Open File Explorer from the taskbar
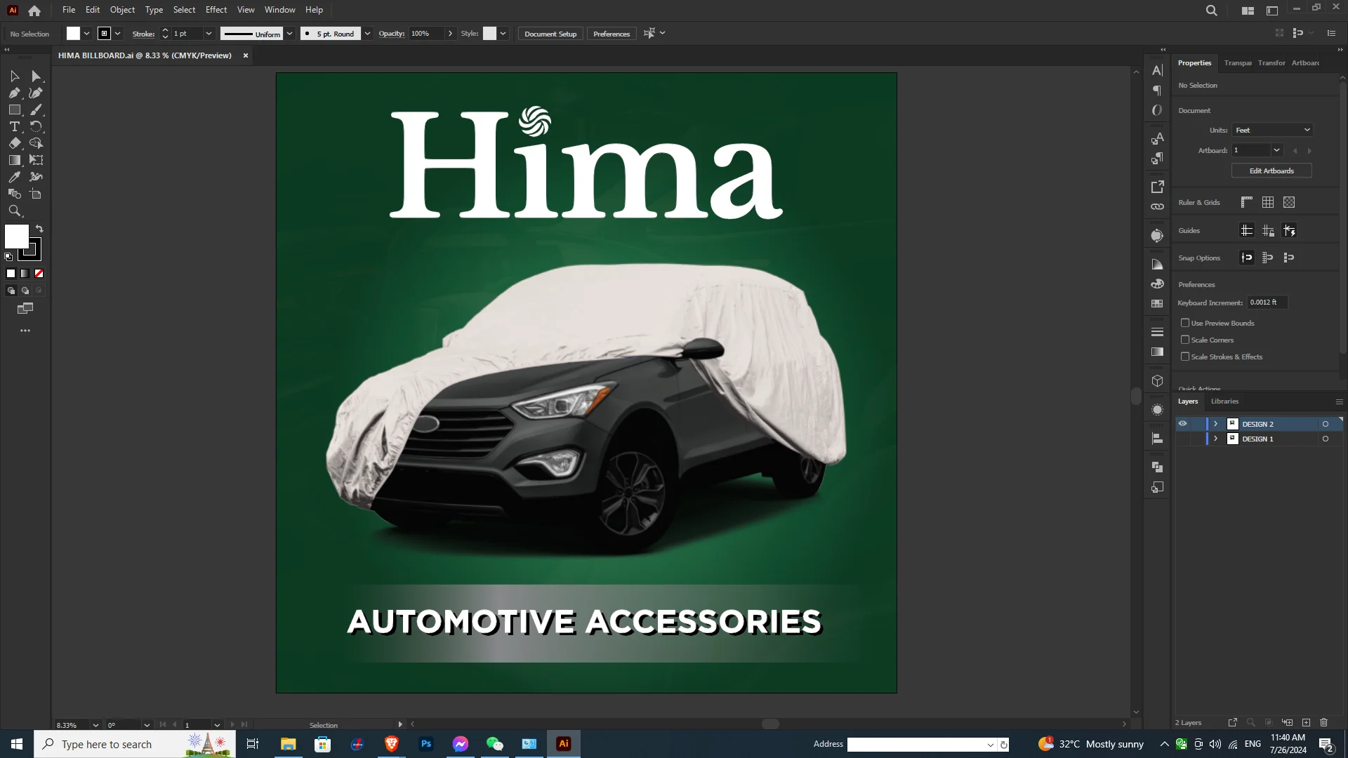 [x=288, y=744]
